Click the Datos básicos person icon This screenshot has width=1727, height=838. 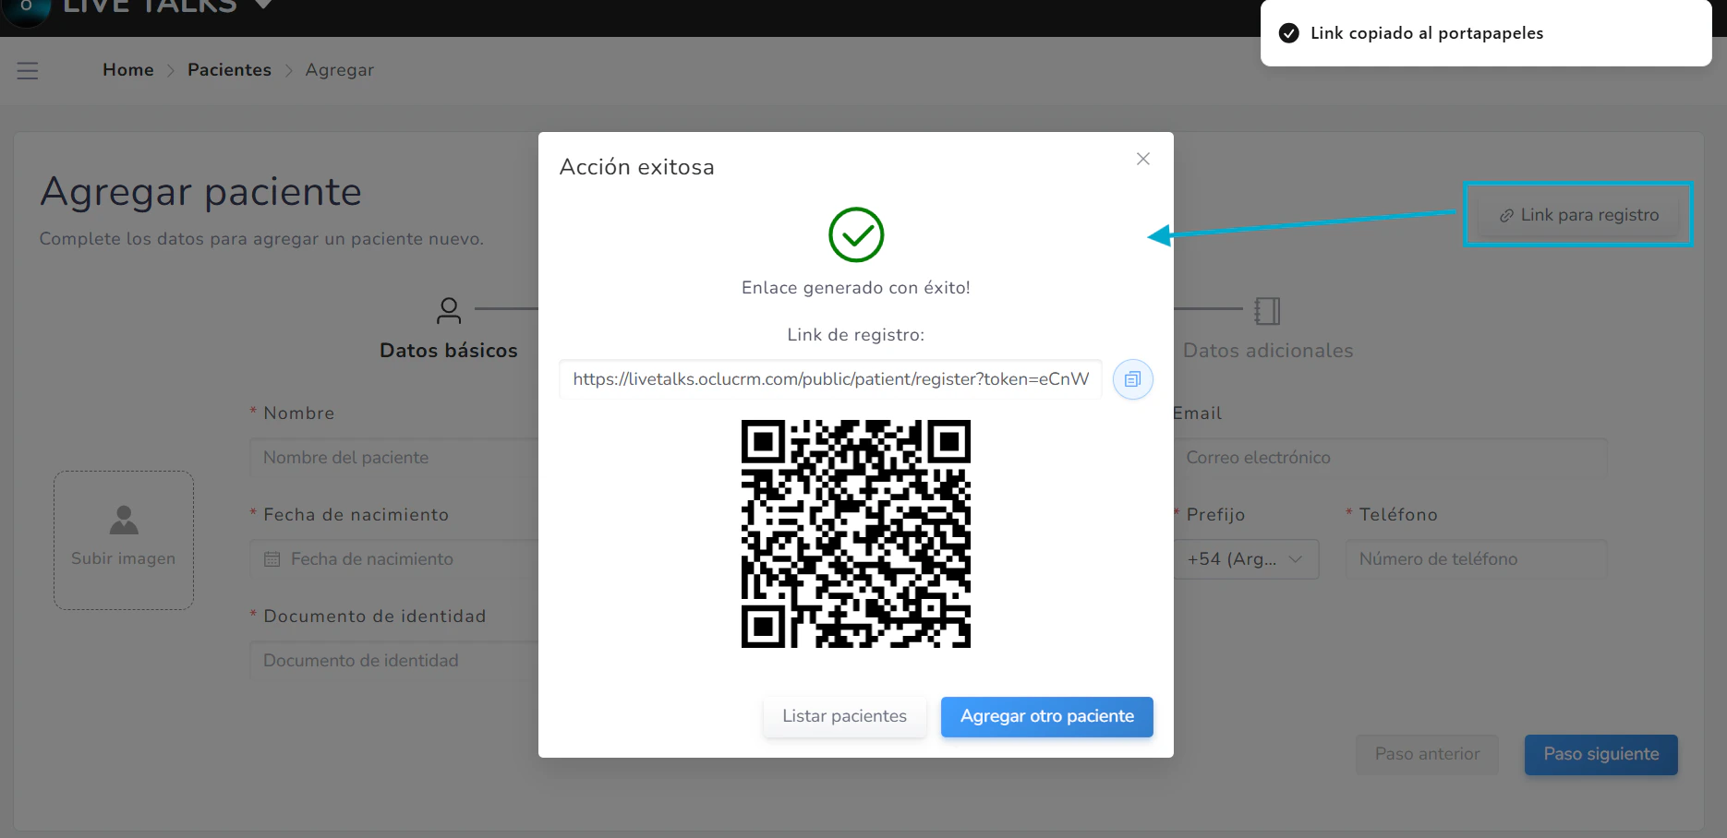pyautogui.click(x=449, y=310)
